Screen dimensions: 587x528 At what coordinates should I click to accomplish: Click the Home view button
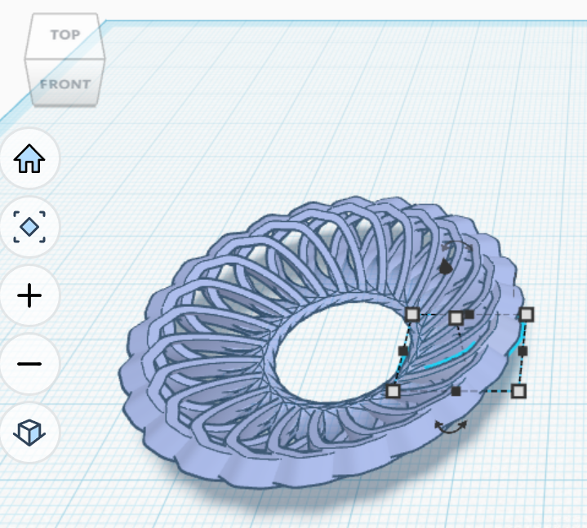pyautogui.click(x=29, y=158)
